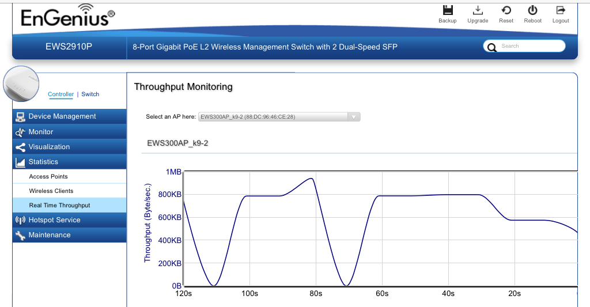Click the 100s x-axis label

(250, 293)
